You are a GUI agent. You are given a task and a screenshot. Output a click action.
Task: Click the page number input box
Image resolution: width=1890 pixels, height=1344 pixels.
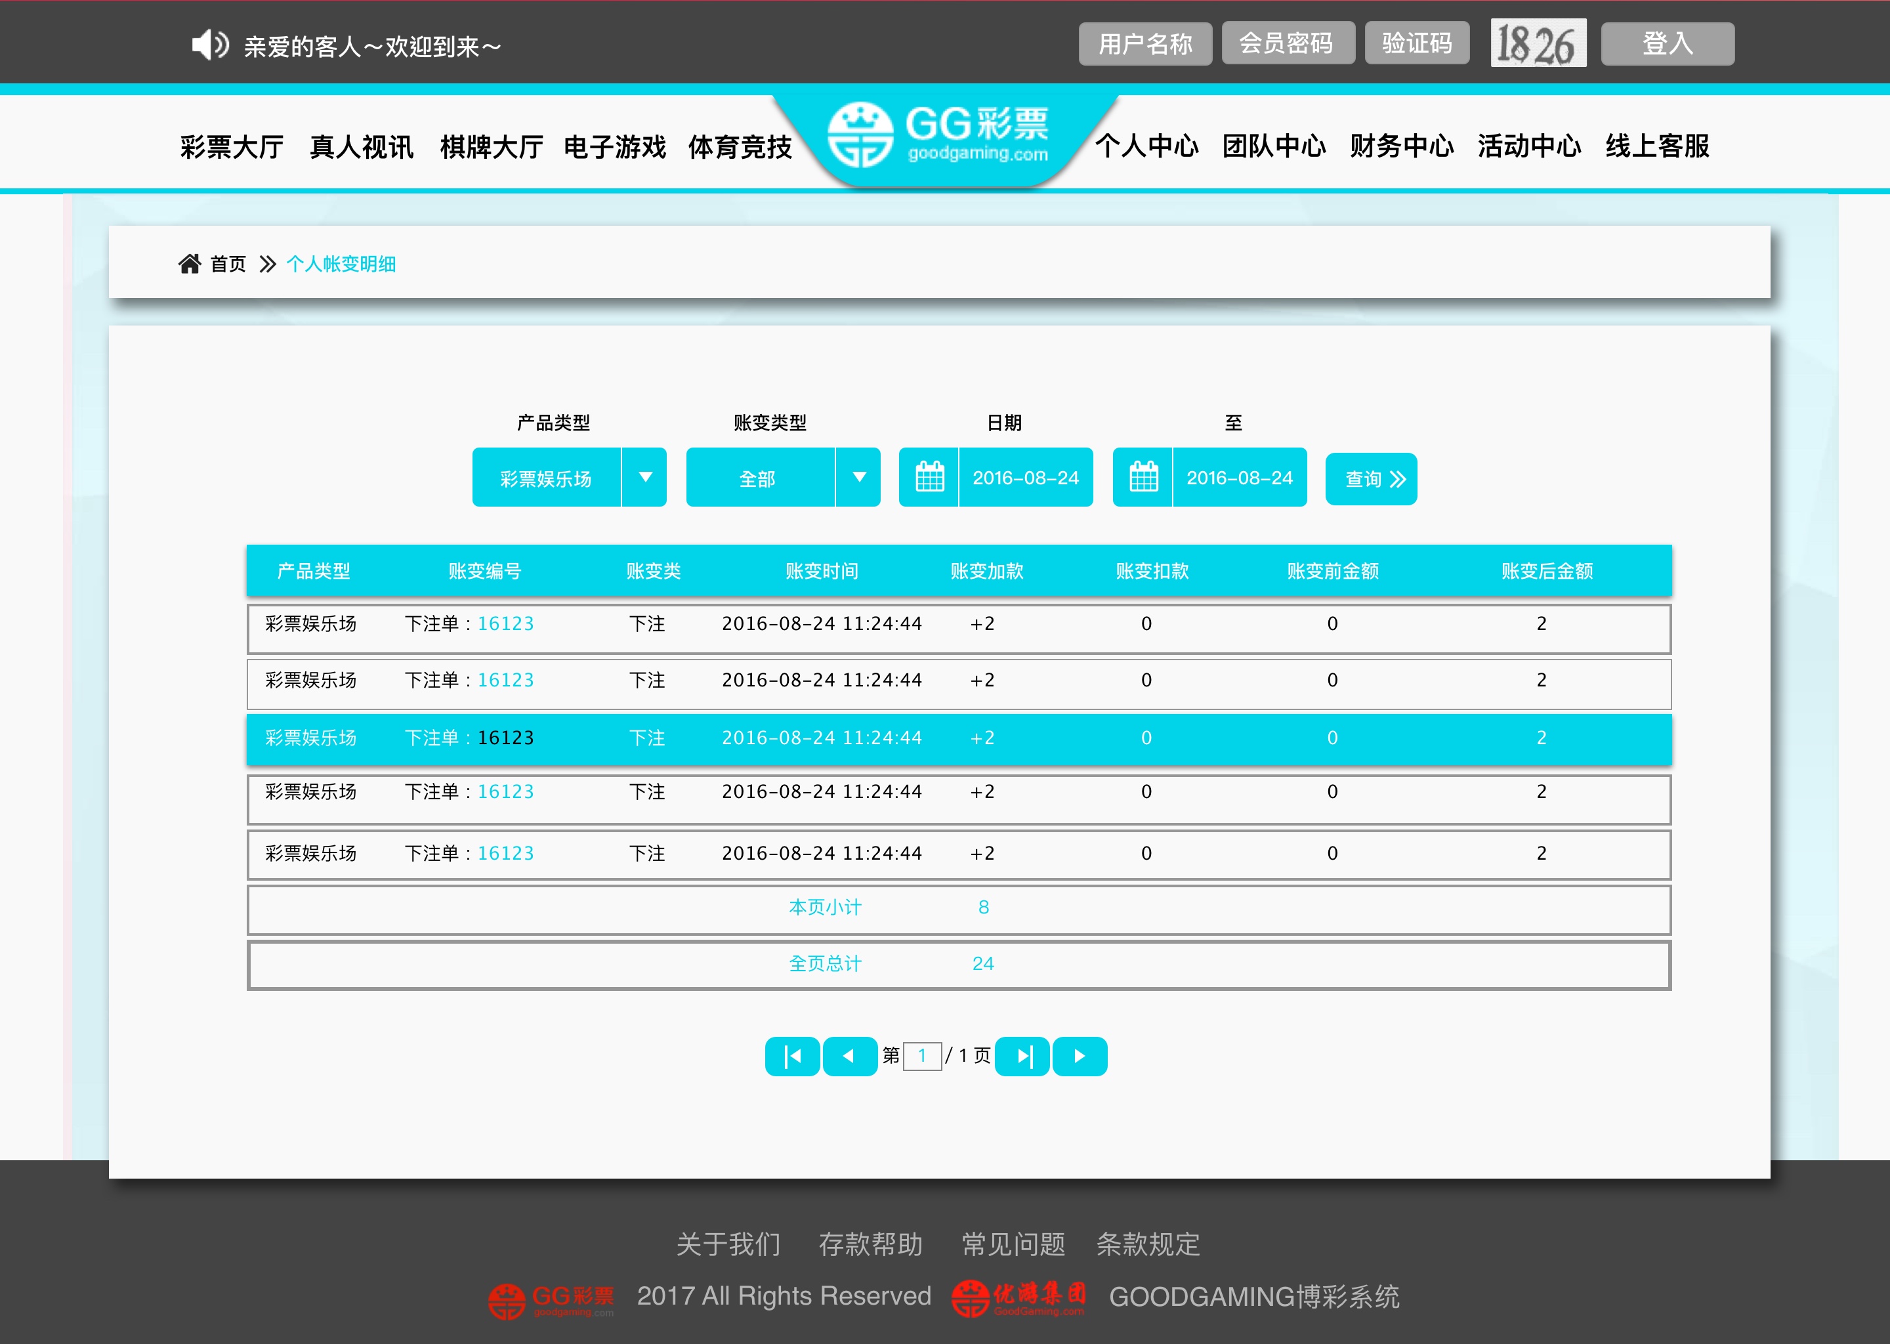coord(922,1056)
